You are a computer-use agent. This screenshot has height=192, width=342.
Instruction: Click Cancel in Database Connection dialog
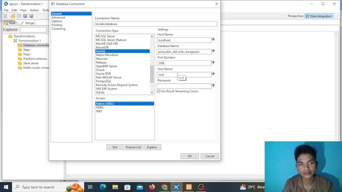pos(209,156)
